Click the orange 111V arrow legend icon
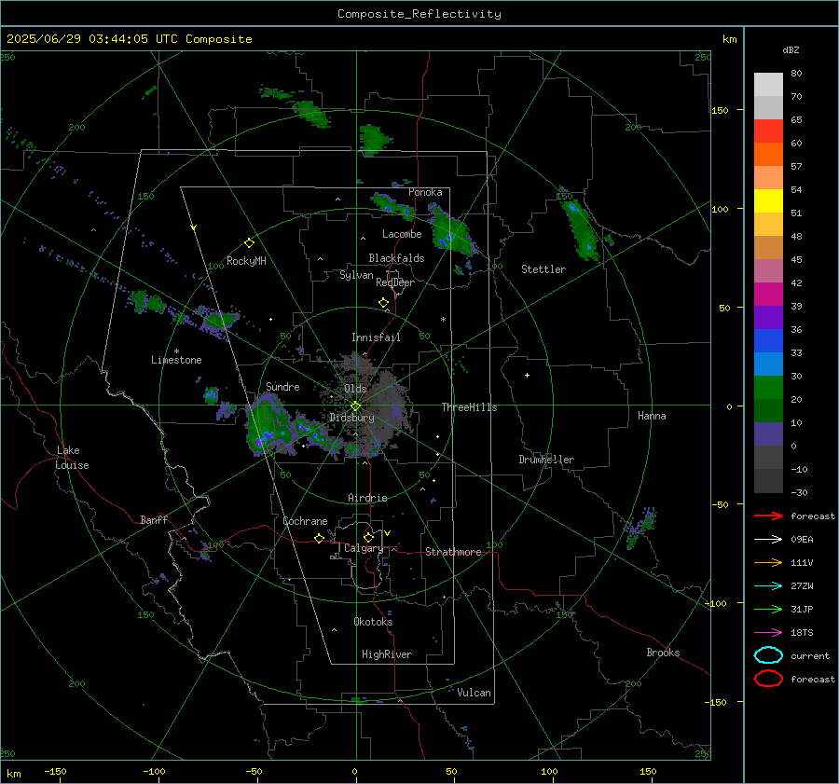Image resolution: width=839 pixels, height=784 pixels. click(x=768, y=562)
